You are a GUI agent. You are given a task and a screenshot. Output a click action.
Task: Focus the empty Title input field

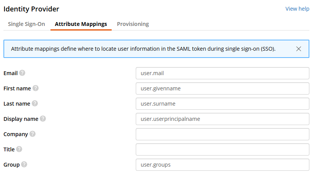(222, 149)
